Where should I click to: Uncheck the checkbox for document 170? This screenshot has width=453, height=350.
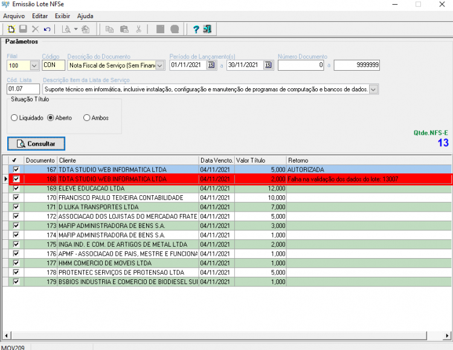click(16, 198)
